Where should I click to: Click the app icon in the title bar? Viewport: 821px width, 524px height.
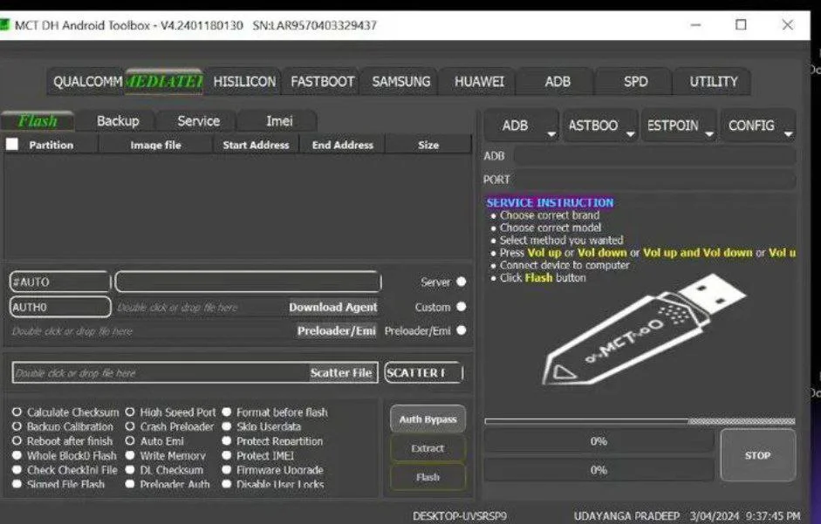point(4,24)
